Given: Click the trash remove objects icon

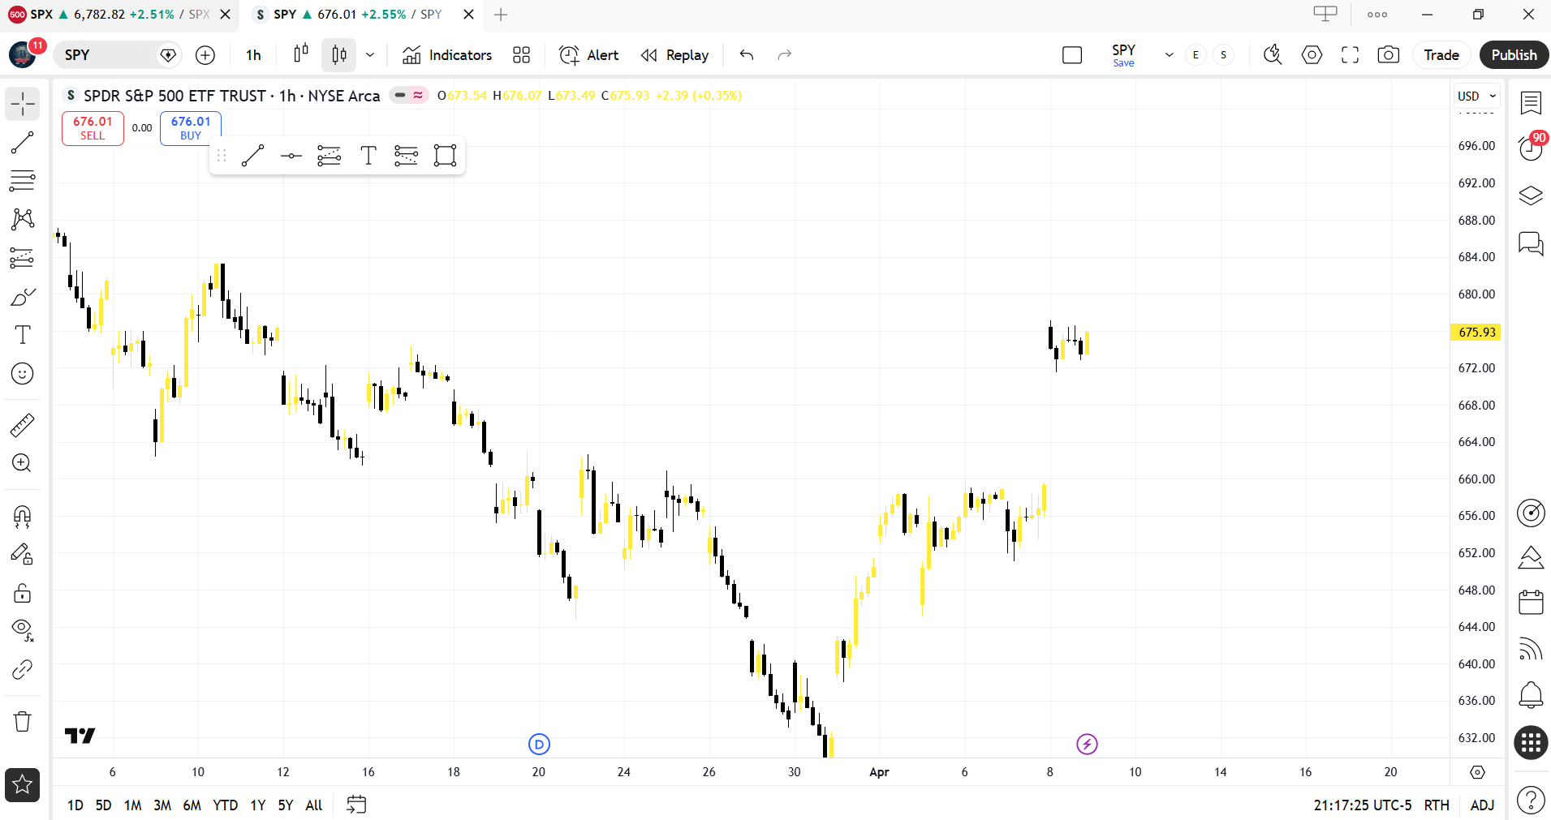Looking at the screenshot, I should point(23,721).
